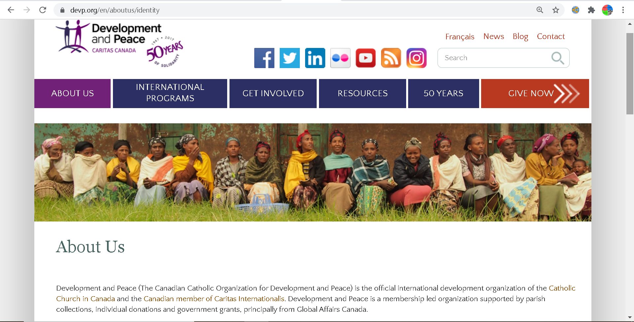The width and height of the screenshot is (634, 322).
Task: Click the search magnifier icon
Action: [558, 58]
